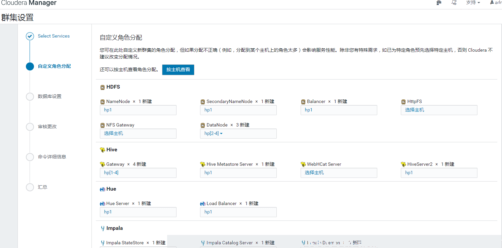The image size is (502, 248).
Task: Select the 命令详细信息 wizard step
Action: pyautogui.click(x=52, y=157)
